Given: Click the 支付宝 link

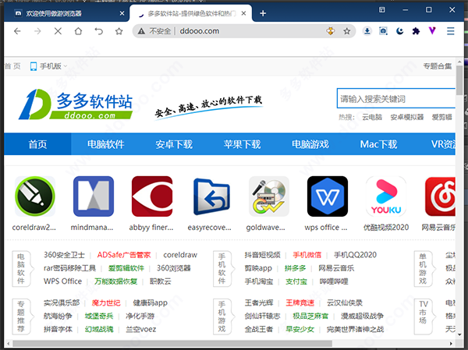Looking at the screenshot, I should (296, 281).
